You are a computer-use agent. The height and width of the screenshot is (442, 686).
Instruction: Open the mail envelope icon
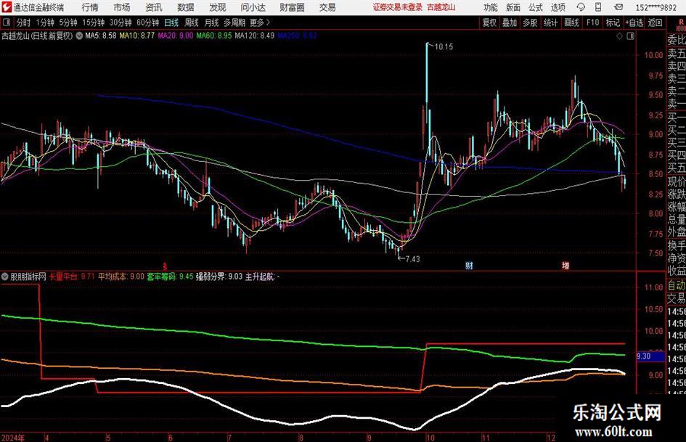click(x=618, y=7)
